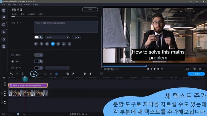Record voiceover with microphone icon
Image resolution: width=207 pixels, height=116 pixels.
point(91,74)
